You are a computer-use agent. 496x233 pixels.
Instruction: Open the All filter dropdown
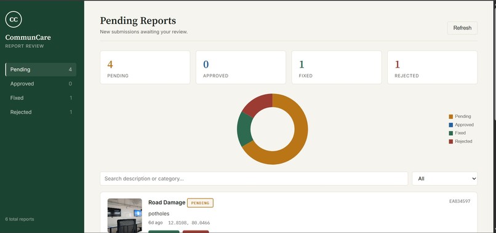(x=445, y=179)
